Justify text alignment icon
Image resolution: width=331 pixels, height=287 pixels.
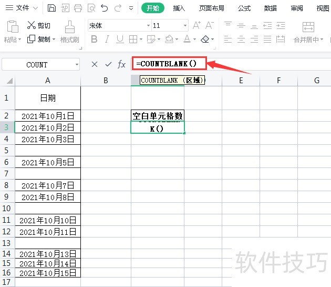click(267, 39)
